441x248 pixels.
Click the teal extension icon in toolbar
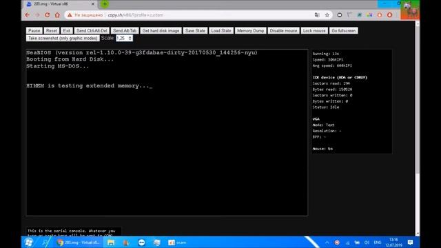click(360, 15)
